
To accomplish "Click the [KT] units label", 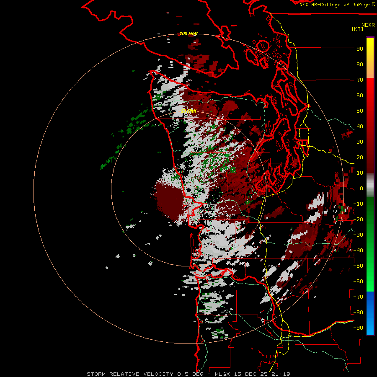I will click(x=357, y=29).
